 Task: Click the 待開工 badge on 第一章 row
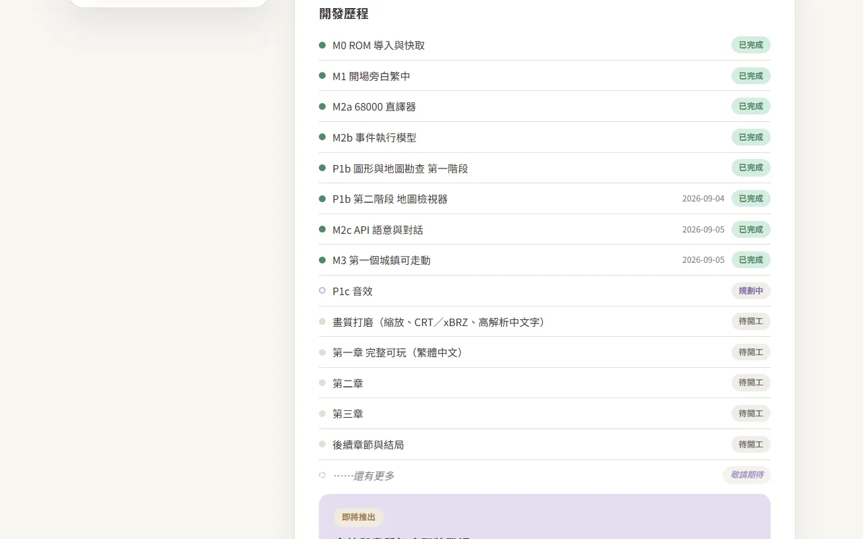coord(751,352)
